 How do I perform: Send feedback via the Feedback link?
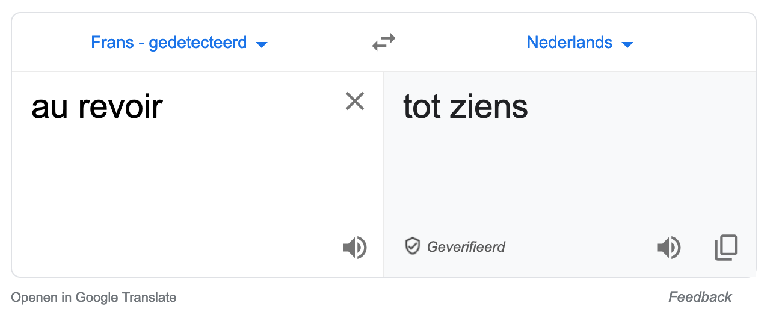[x=700, y=297]
